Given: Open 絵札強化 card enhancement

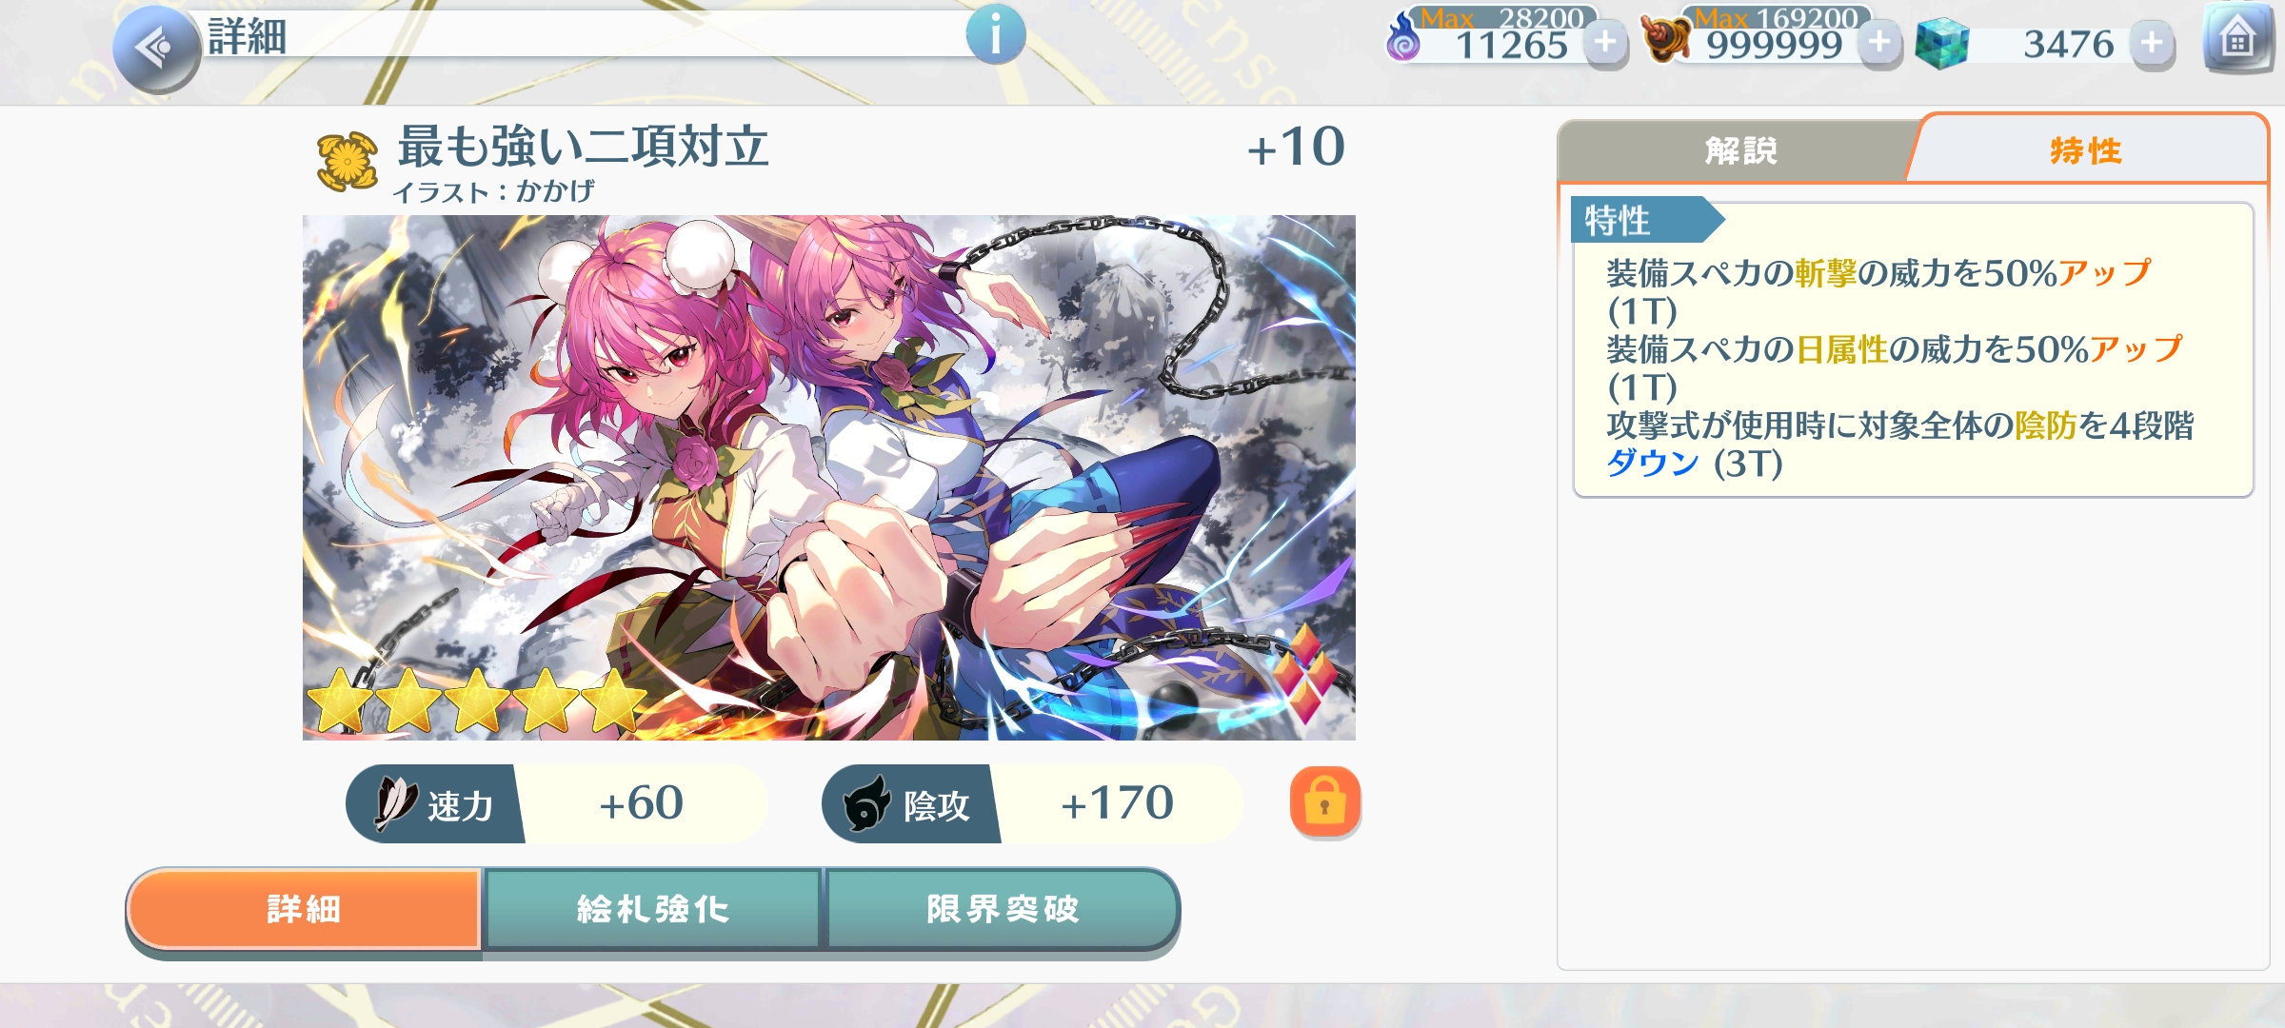Looking at the screenshot, I should coord(653,909).
